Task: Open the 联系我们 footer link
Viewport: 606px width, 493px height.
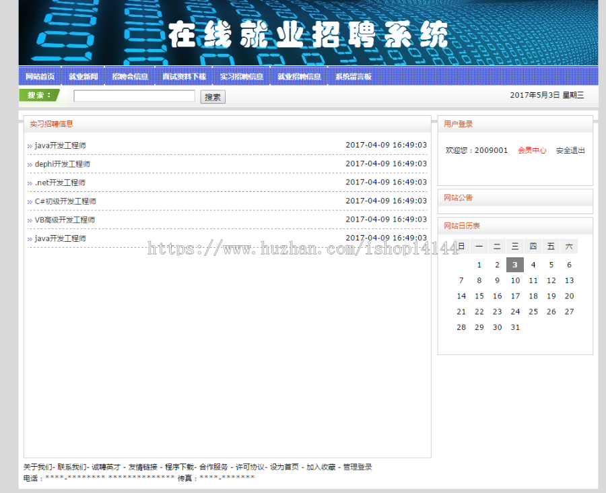Action: pyautogui.click(x=71, y=467)
